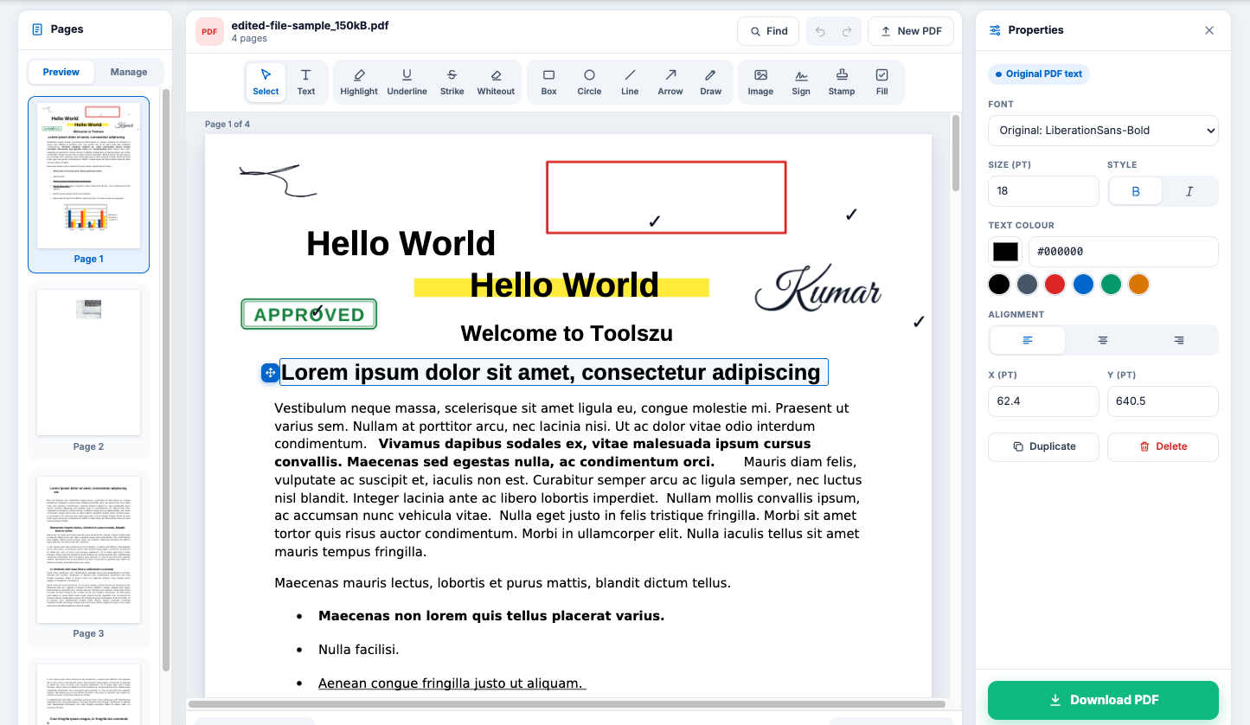This screenshot has height=725, width=1250.
Task: Click the hex colour field #000000
Action: click(x=1123, y=252)
